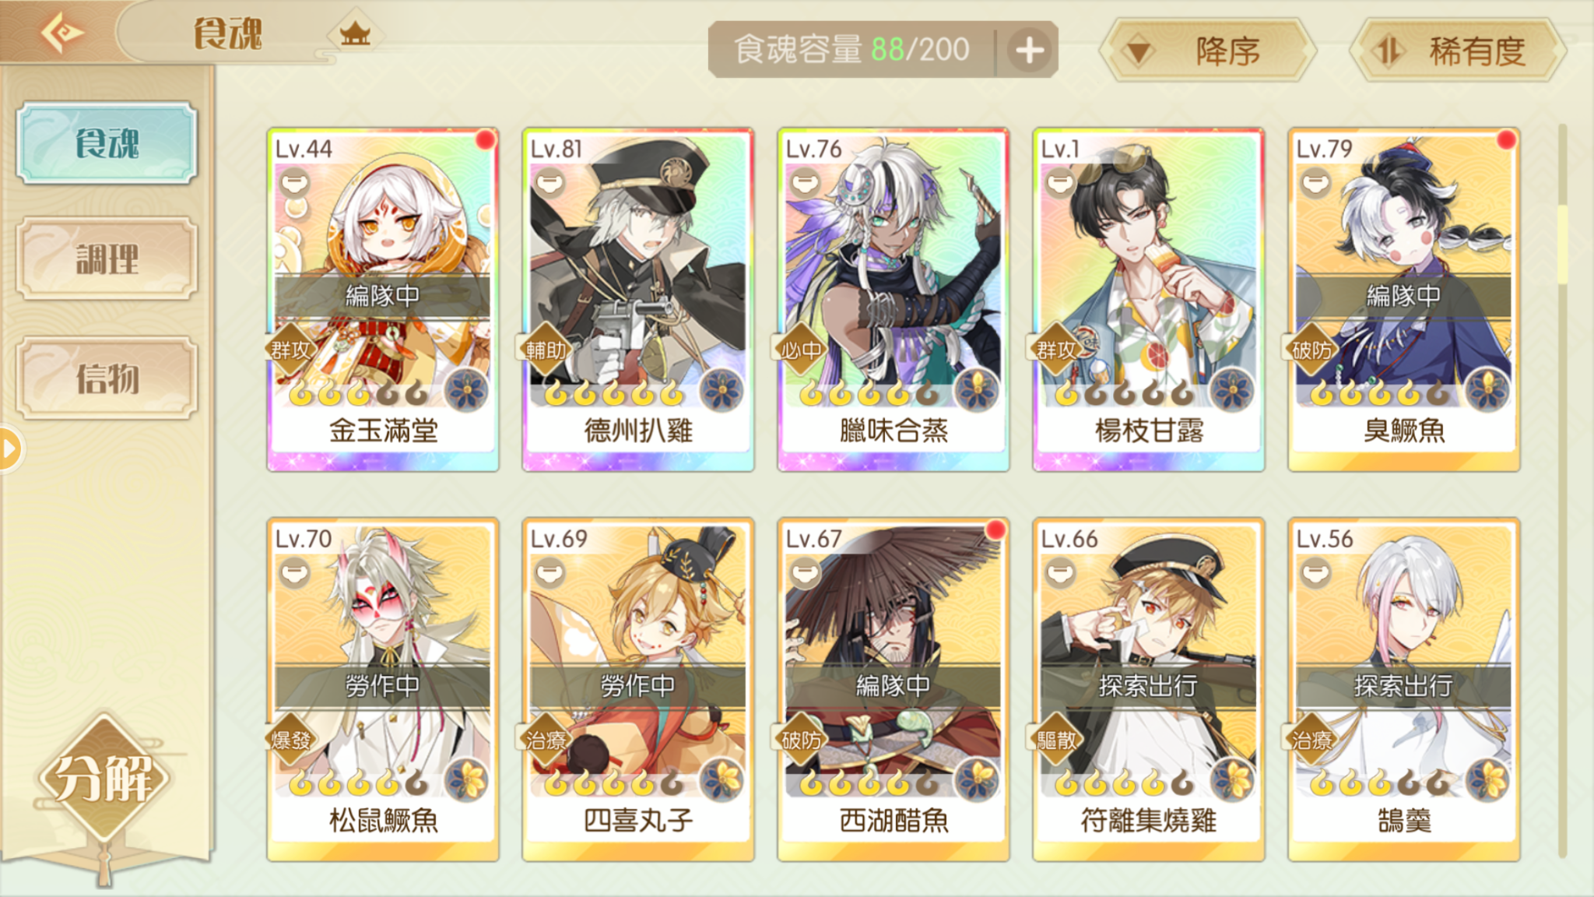Screen dimensions: 1594x897
Task: Click the vertical scrollbar on right
Action: [x=1562, y=491]
